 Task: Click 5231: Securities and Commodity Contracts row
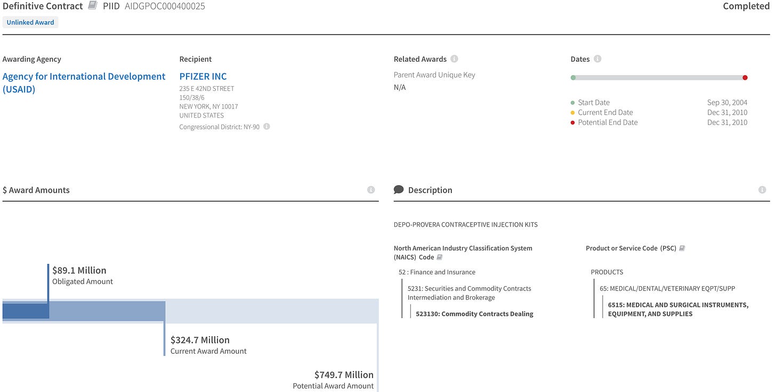pos(470,293)
